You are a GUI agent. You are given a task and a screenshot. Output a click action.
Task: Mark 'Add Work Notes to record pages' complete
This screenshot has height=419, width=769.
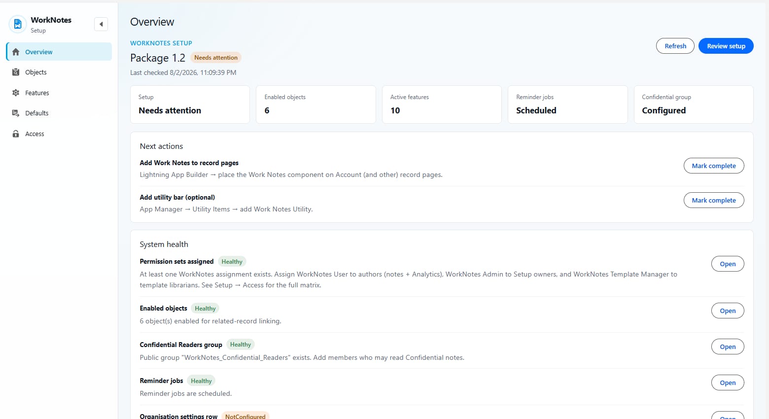[714, 166]
